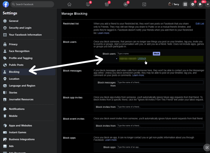Click the Stories book icon

[5, 93]
